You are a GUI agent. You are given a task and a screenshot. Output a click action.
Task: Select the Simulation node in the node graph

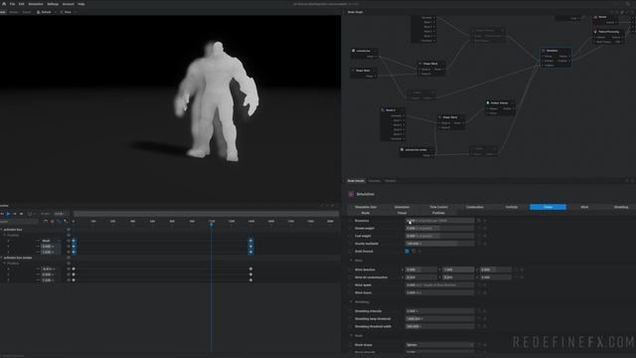coord(556,58)
